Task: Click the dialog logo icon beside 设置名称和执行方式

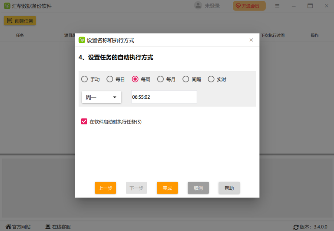Action: 82,40
